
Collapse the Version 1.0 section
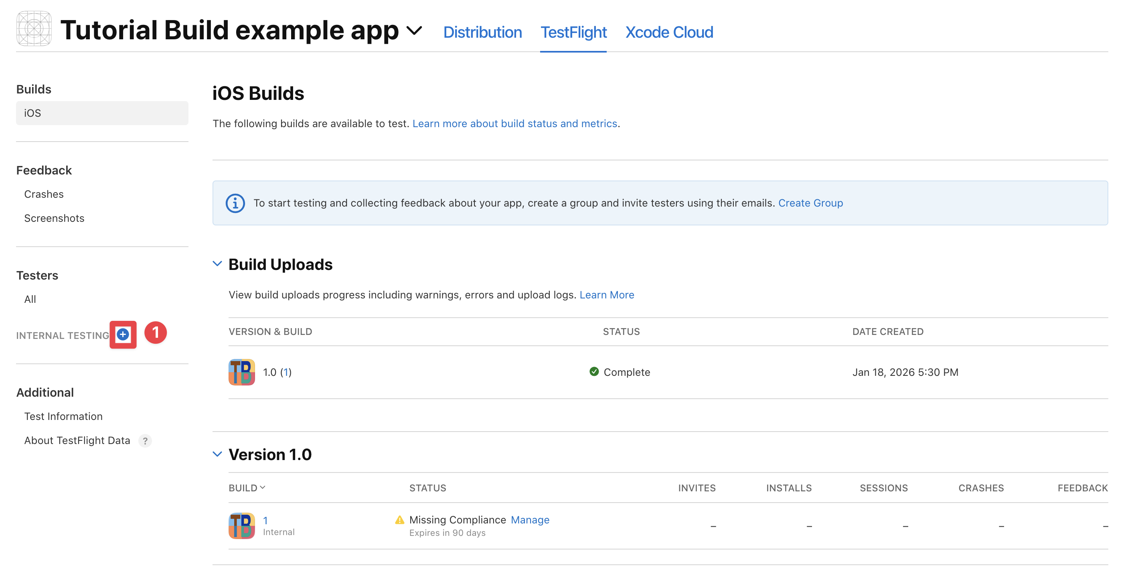click(x=217, y=454)
